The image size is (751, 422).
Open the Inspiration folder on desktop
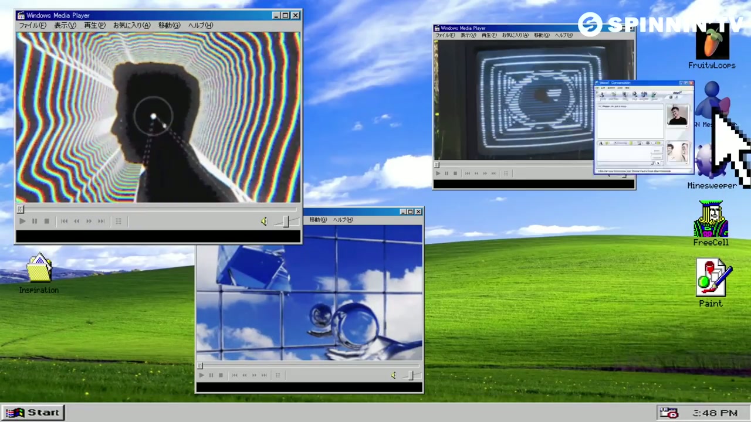(39, 271)
